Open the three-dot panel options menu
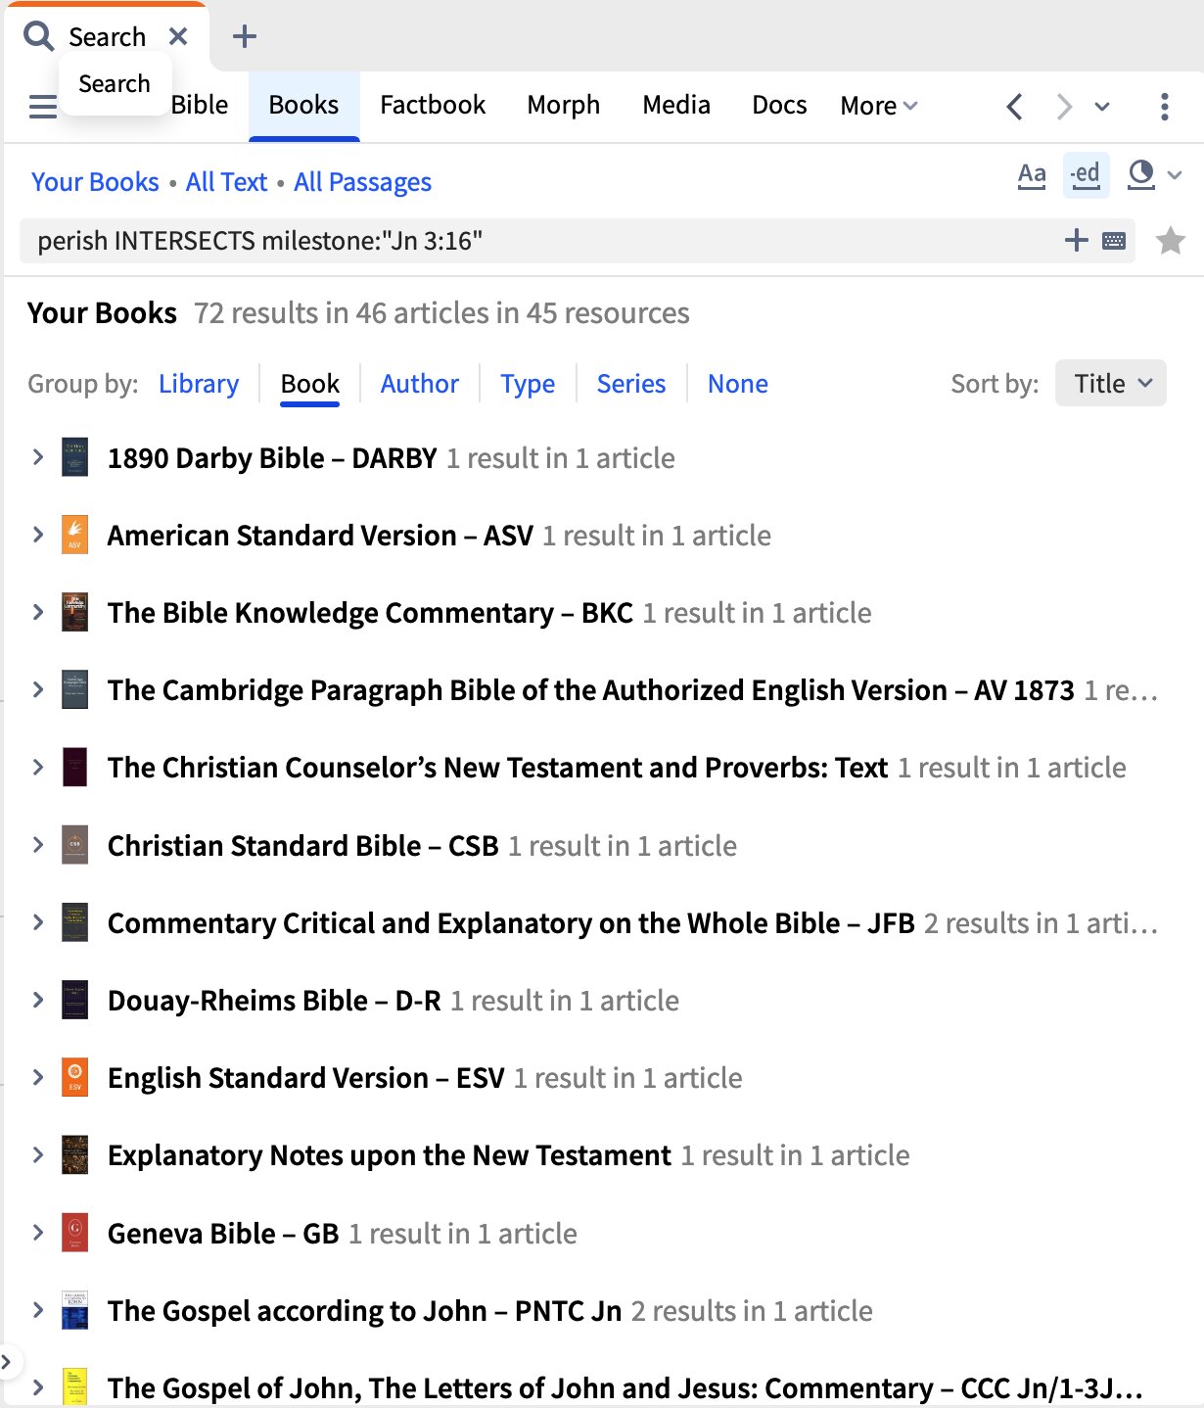The image size is (1204, 1408). (x=1164, y=106)
